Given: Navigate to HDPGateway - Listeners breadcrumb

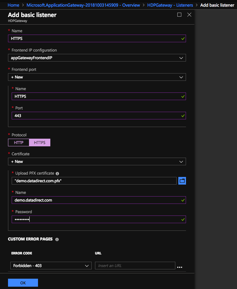Looking at the screenshot, I should (170, 5).
